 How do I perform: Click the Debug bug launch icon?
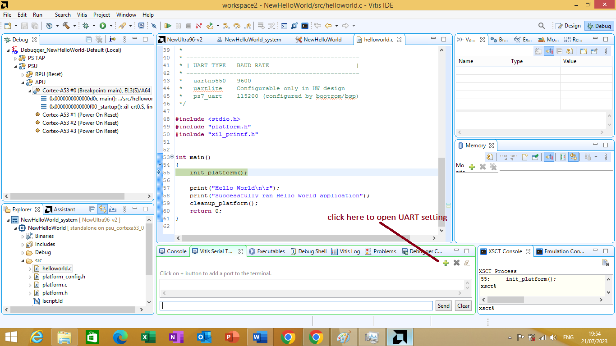click(x=86, y=26)
